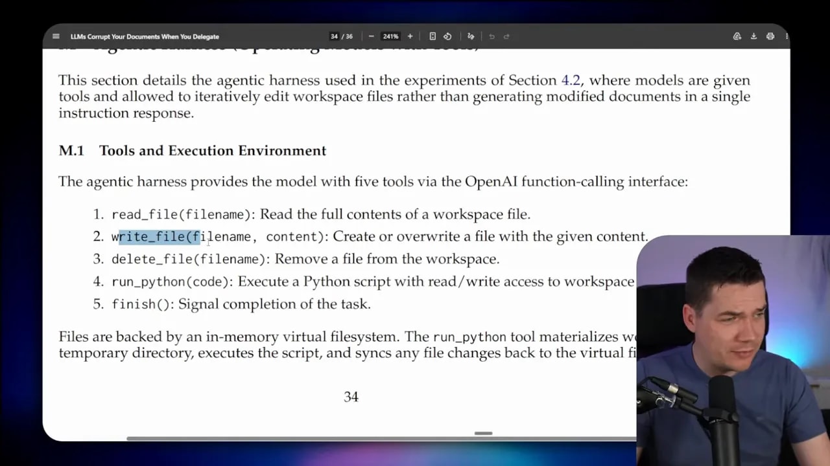Open the PDF sidebar hamburger menu
Image resolution: width=830 pixels, height=466 pixels.
(56, 36)
